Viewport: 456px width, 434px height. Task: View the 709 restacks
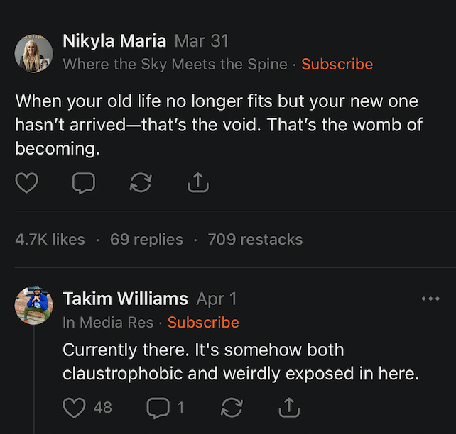[255, 240]
